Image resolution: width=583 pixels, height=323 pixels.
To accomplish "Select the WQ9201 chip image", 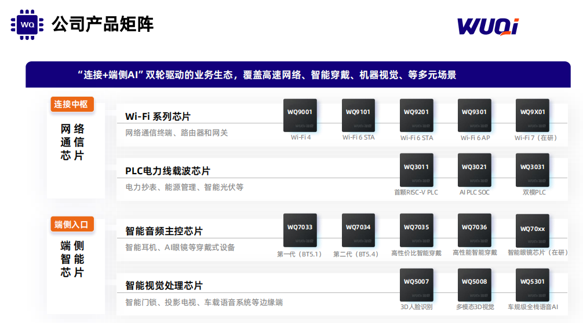I will click(x=417, y=115).
